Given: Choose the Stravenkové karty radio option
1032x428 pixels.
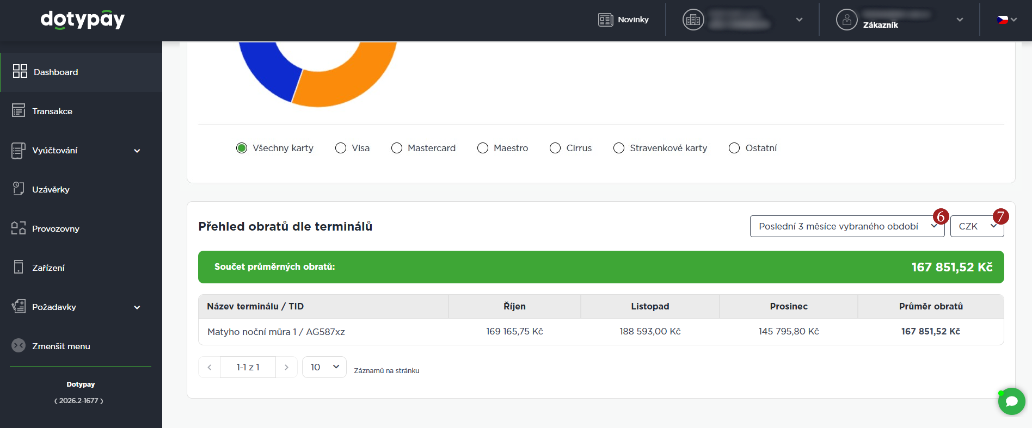Looking at the screenshot, I should pyautogui.click(x=619, y=148).
